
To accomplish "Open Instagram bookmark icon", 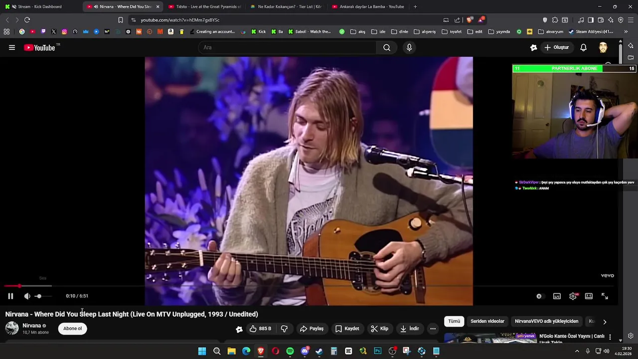I will pos(64,31).
